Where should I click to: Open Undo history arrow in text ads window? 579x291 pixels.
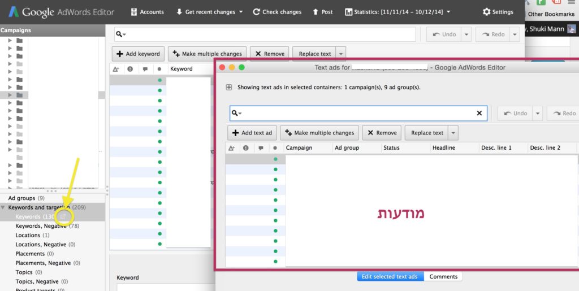pos(538,113)
